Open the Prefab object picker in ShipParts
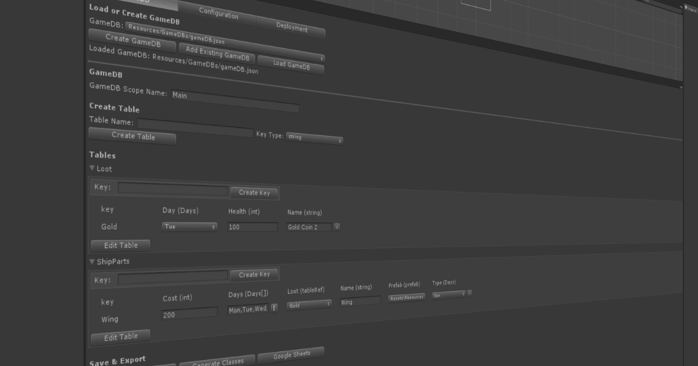698x366 pixels. 405,296
